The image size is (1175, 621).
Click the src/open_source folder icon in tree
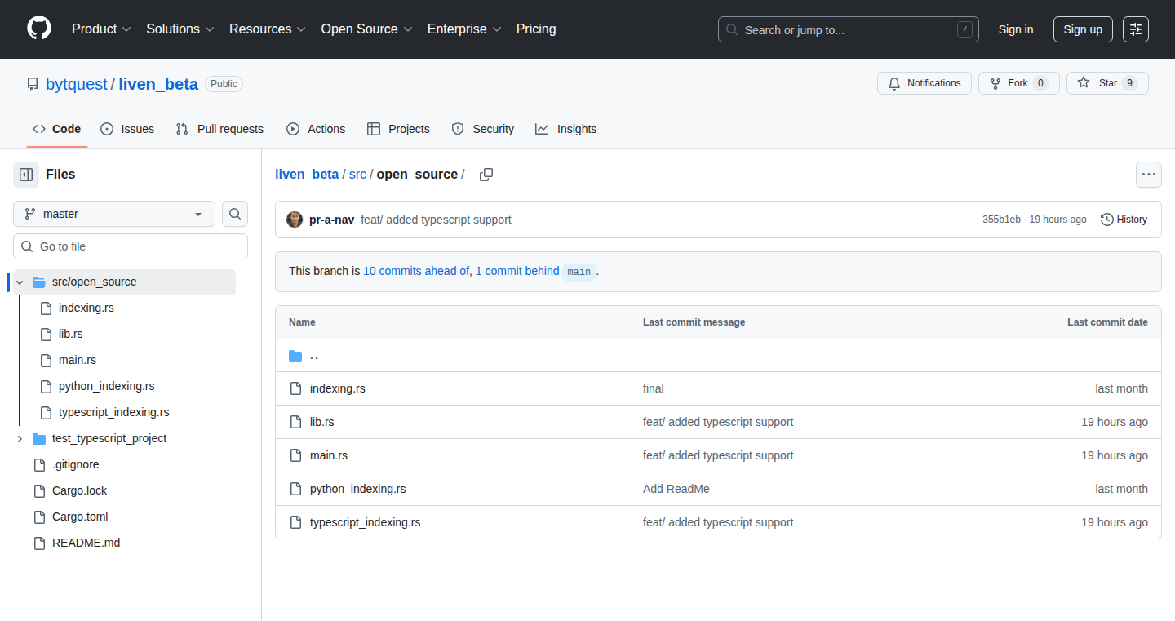pyautogui.click(x=39, y=282)
